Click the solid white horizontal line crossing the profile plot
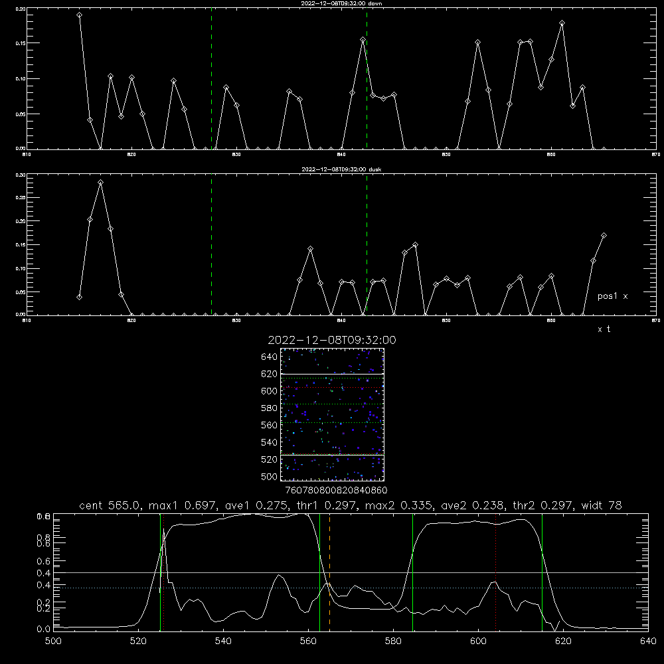This screenshot has width=664, height=664. 351,572
